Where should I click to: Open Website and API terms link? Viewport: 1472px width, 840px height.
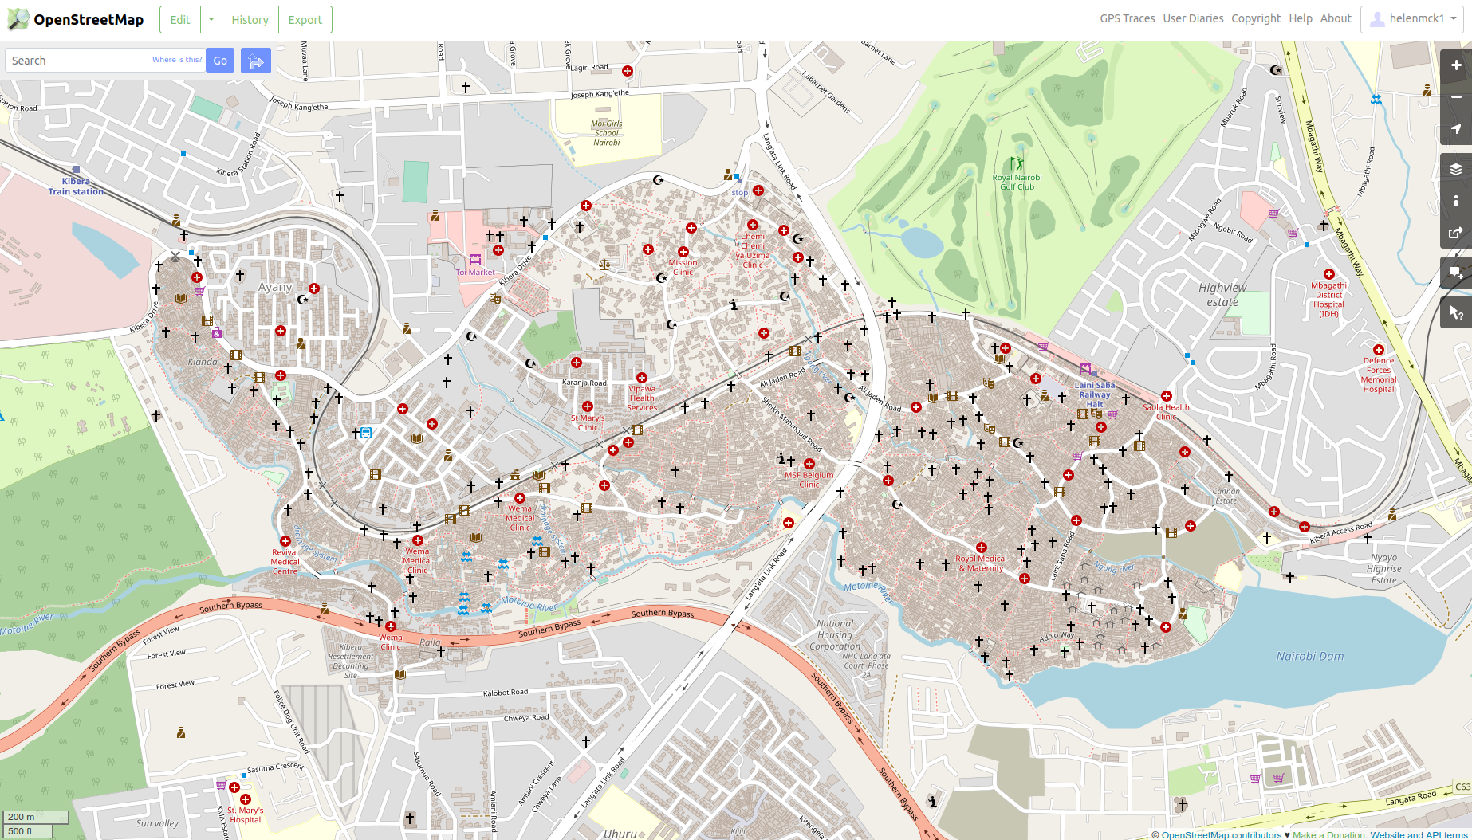(x=1419, y=835)
